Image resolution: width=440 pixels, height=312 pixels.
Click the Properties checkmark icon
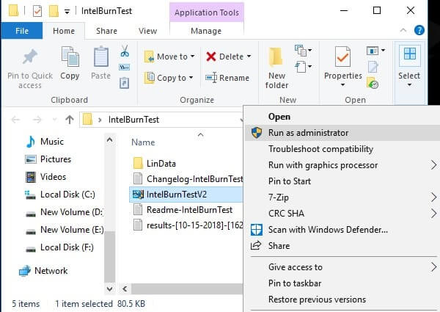point(342,57)
